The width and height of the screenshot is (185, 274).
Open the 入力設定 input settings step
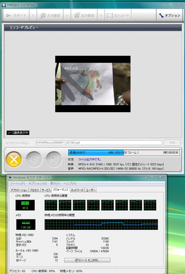[50, 15]
